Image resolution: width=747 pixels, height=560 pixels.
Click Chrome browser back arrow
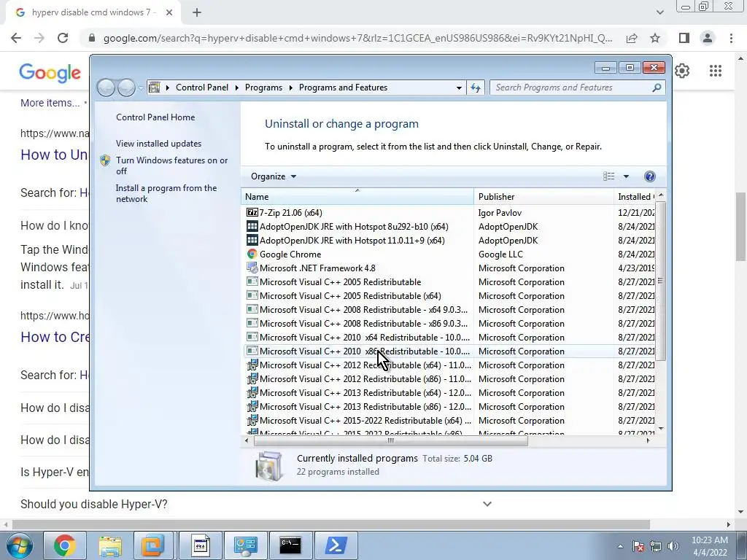click(16, 38)
